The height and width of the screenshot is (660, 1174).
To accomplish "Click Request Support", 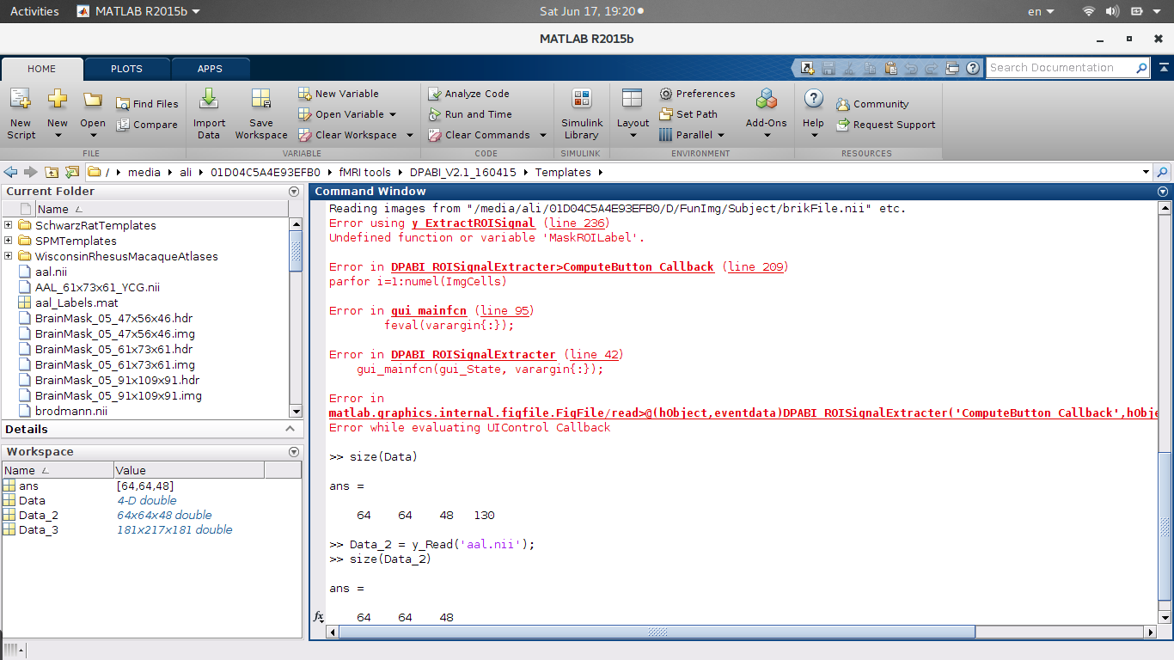I will pos(885,125).
